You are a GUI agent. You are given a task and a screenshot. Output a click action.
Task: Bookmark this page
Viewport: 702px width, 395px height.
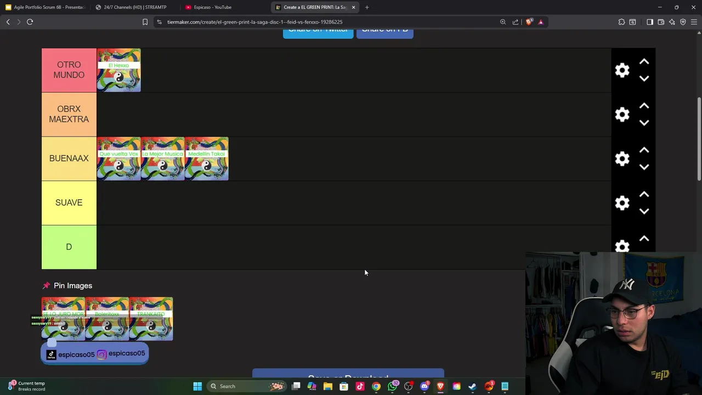(x=145, y=22)
